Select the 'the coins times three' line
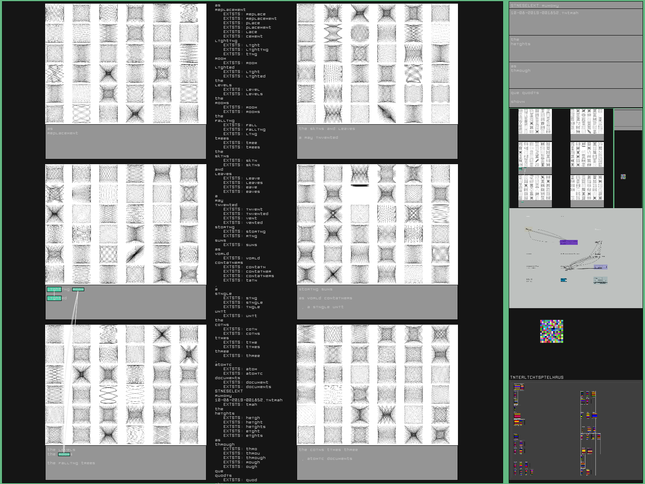This screenshot has width=645, height=484. [x=328, y=450]
